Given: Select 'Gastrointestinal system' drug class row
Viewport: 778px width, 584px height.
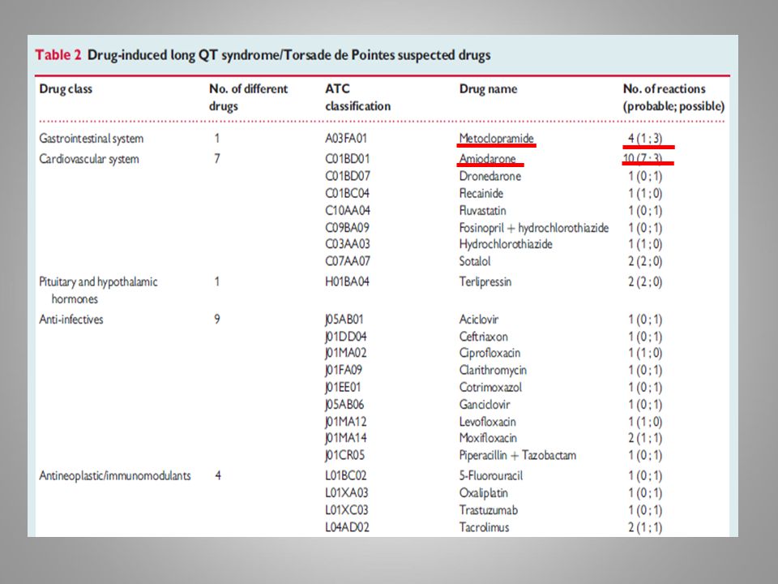Looking at the screenshot, I should coord(92,139).
